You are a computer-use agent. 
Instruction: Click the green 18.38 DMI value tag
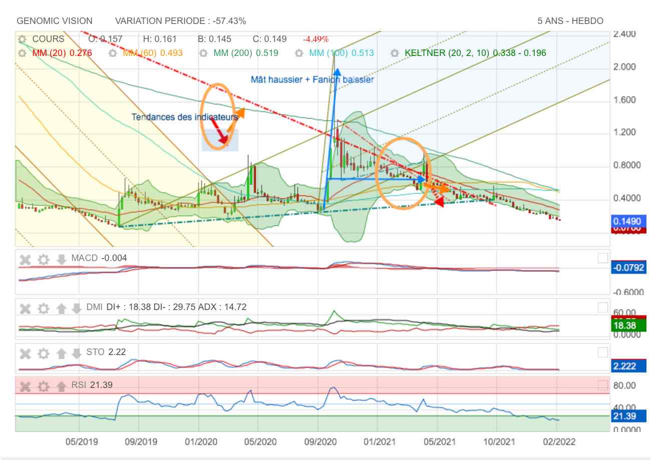click(629, 326)
